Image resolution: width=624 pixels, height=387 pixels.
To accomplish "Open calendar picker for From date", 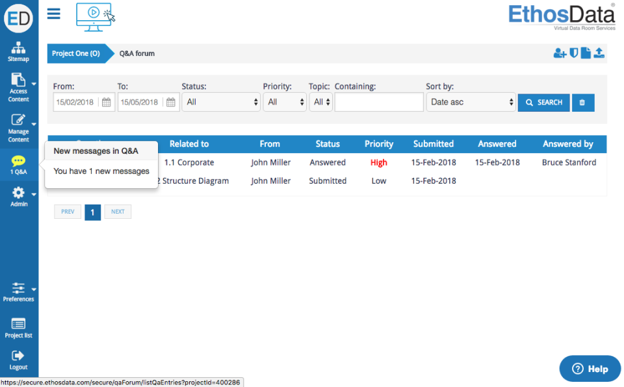I will (107, 103).
